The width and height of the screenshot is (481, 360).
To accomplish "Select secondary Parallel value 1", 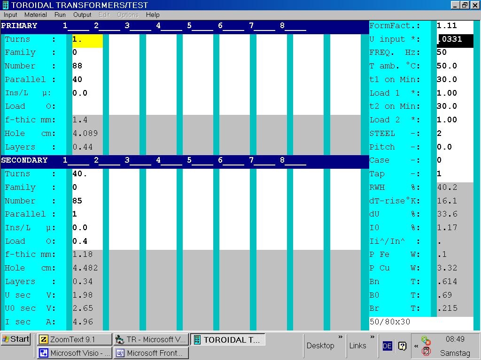I will coord(87,214).
